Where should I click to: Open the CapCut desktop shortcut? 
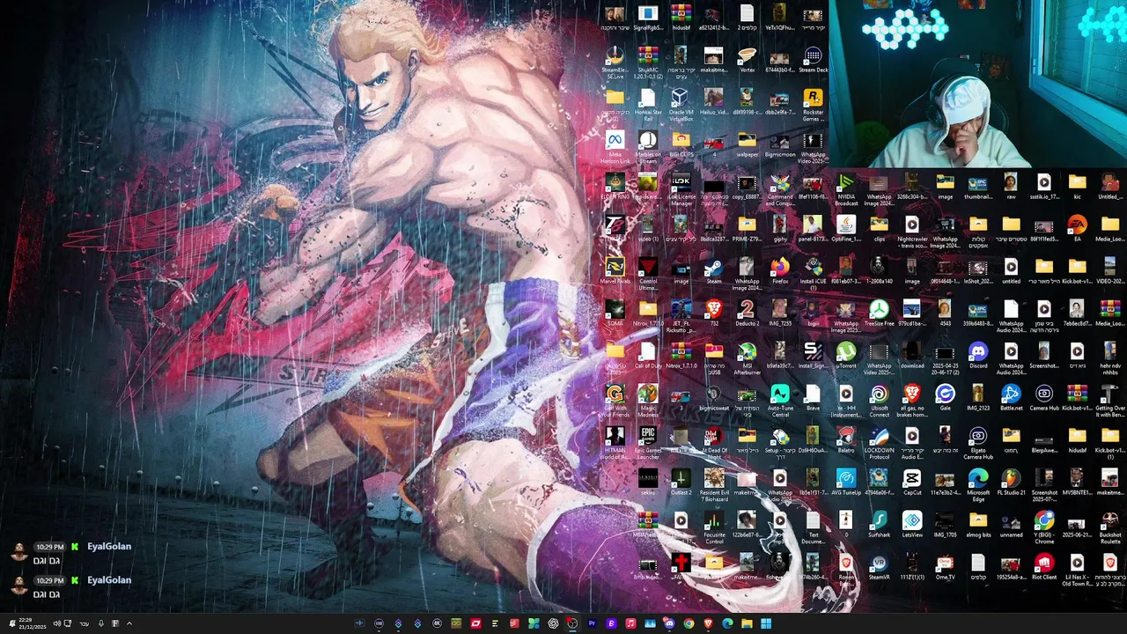912,482
